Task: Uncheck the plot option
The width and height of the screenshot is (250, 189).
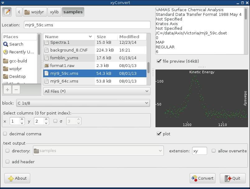Action: coord(159,134)
